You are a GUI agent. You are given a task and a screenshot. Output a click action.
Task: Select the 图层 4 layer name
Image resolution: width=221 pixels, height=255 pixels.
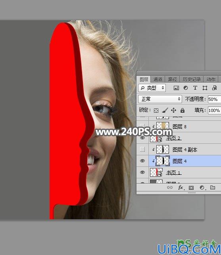[x=179, y=161]
